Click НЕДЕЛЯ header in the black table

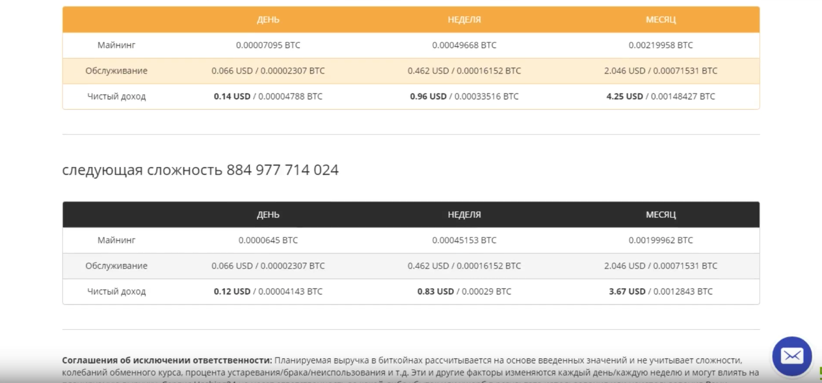coord(464,215)
